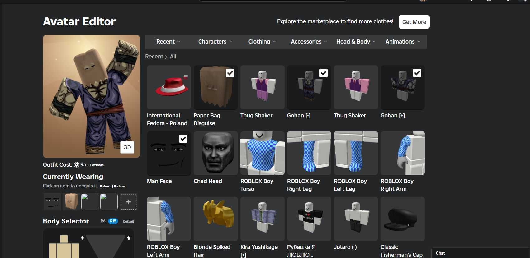This screenshot has height=258, width=530.
Task: Equip the Jotaro (-) pants
Action: pyautogui.click(x=356, y=219)
